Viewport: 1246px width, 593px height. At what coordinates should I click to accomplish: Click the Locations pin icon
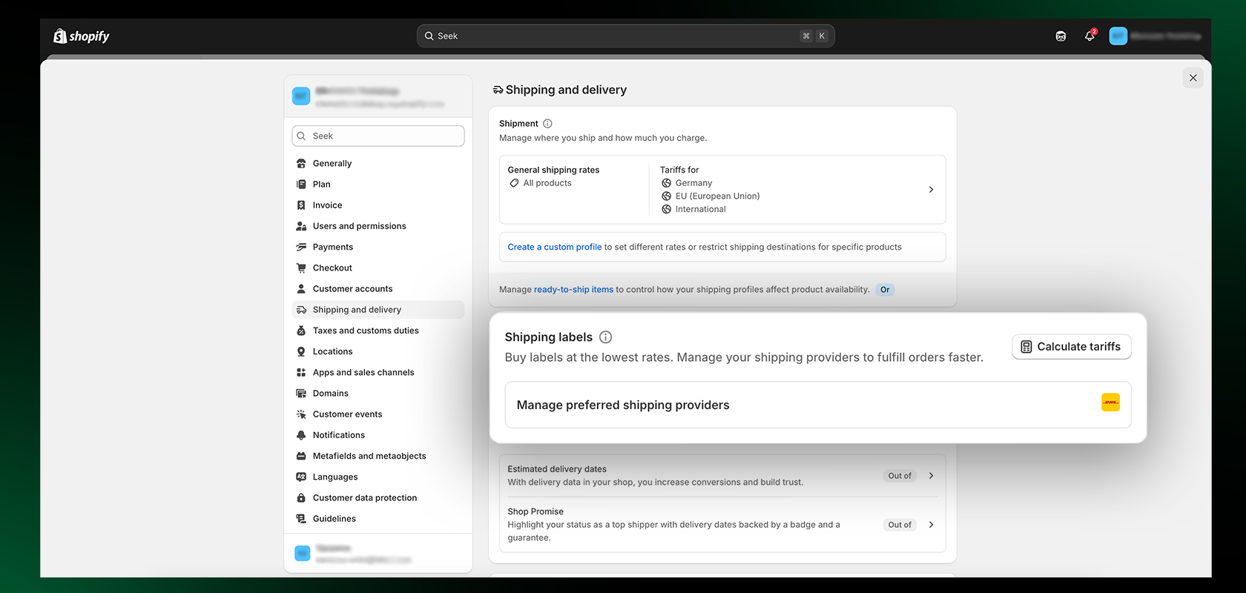pos(301,351)
